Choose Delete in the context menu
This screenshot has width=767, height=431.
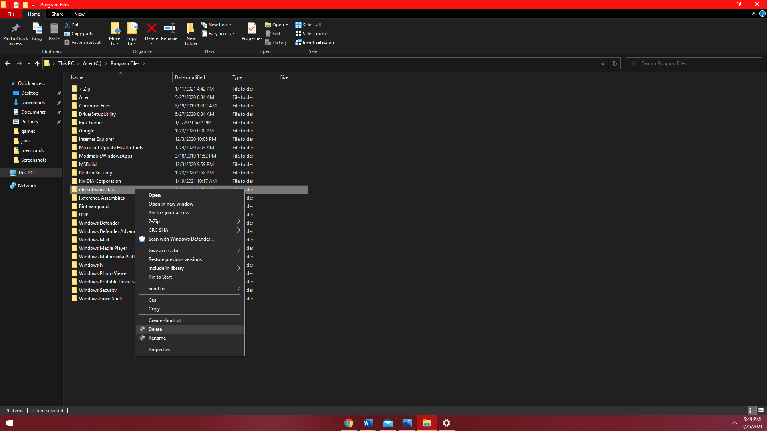pyautogui.click(x=190, y=329)
